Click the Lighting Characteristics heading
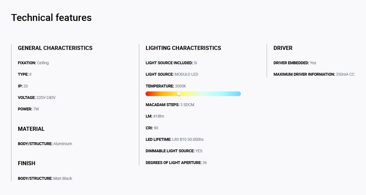 point(183,48)
